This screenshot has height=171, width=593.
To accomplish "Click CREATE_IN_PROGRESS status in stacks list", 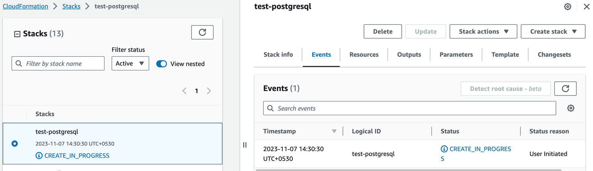I will [77, 155].
